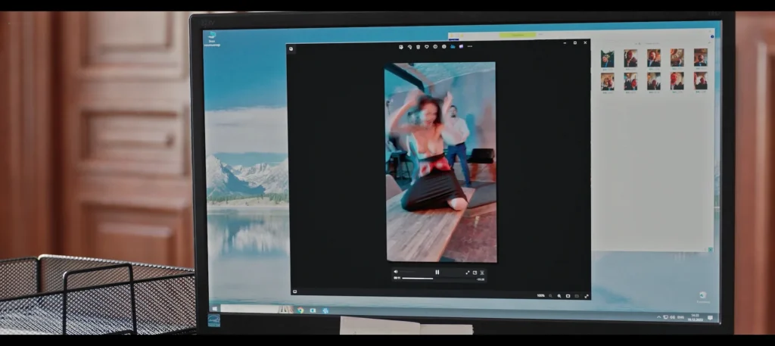Pause the playing video
This screenshot has width=775, height=346.
[437, 272]
